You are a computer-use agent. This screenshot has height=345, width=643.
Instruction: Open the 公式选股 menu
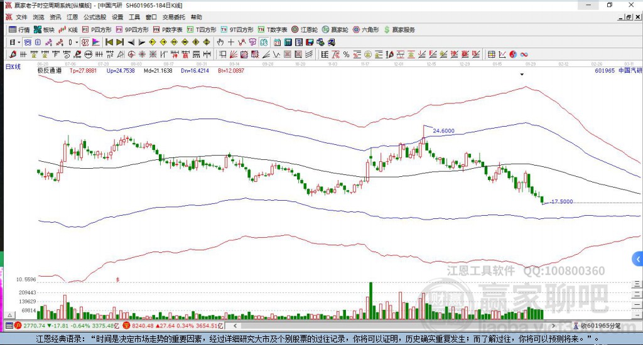point(94,17)
